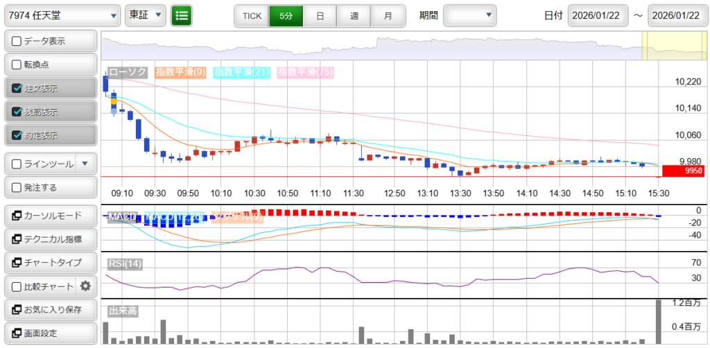The image size is (710, 348).
Task: Open テクニカル指標 settings window
Action: click(x=49, y=239)
